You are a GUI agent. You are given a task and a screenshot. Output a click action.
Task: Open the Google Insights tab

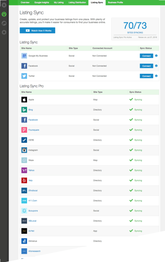click(42, 2)
